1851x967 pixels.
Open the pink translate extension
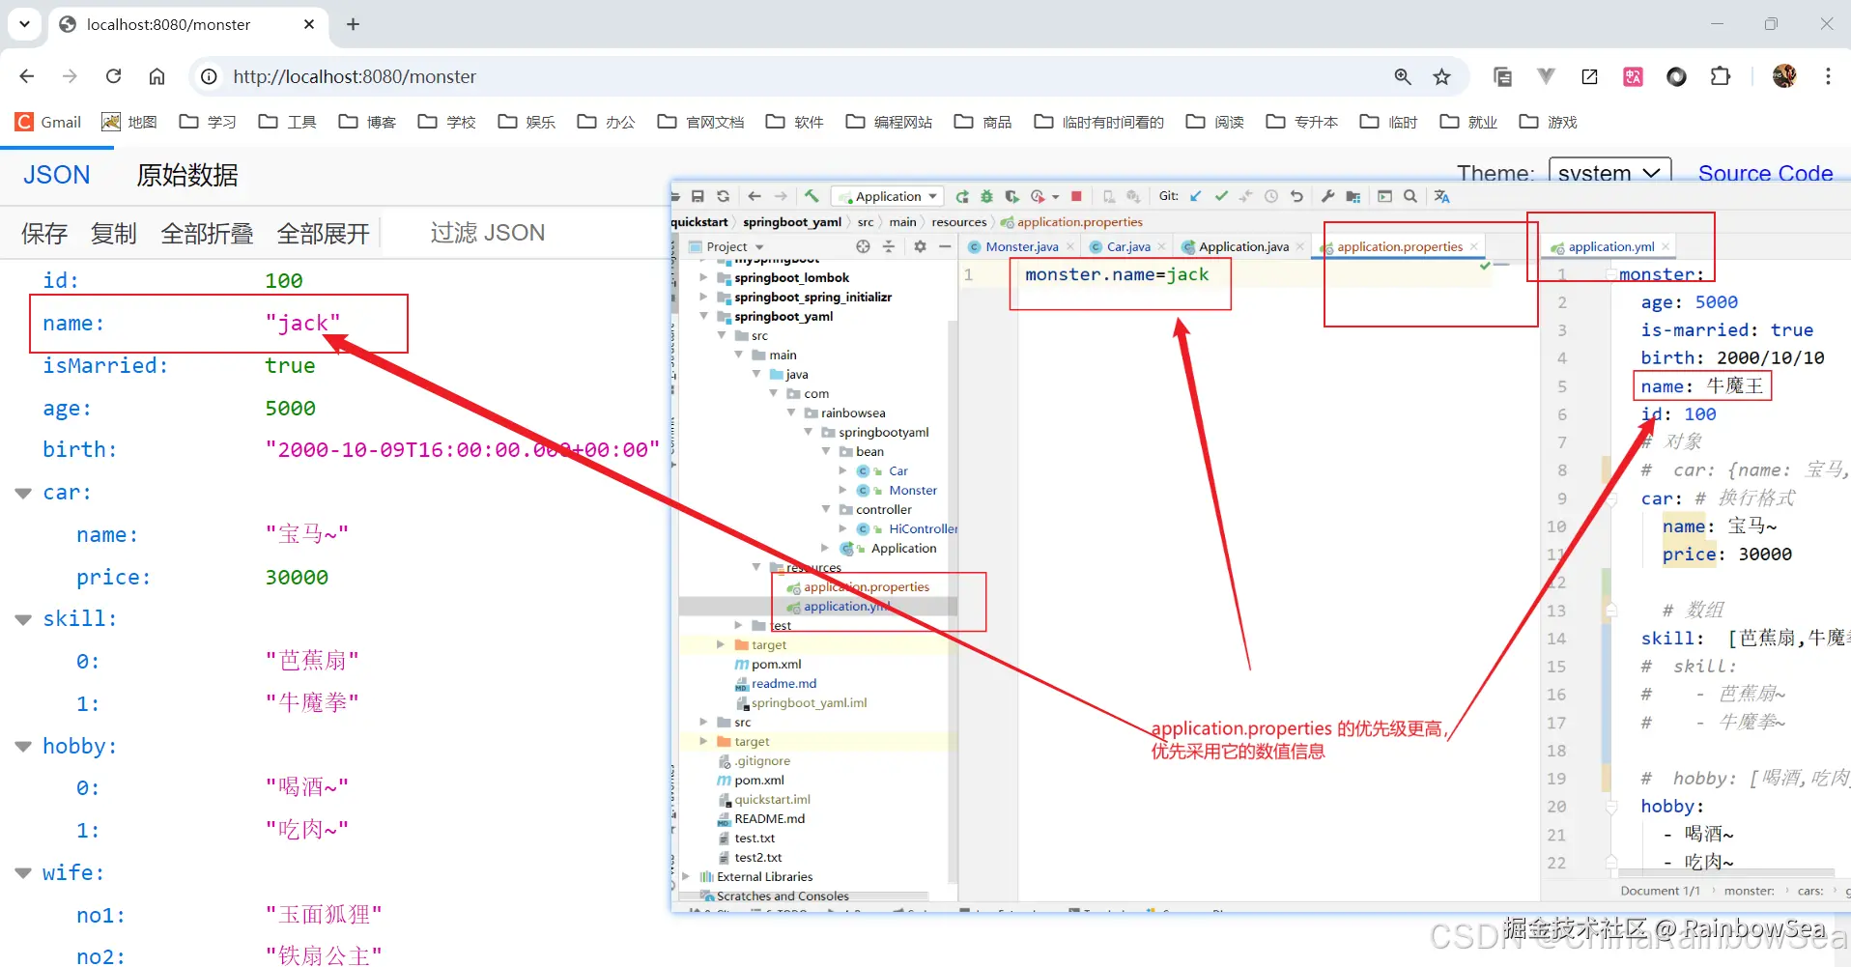pyautogui.click(x=1633, y=76)
